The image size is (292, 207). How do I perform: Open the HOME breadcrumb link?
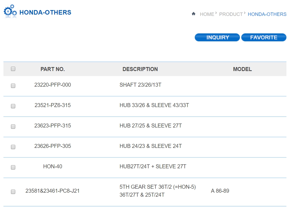pyautogui.click(x=207, y=14)
